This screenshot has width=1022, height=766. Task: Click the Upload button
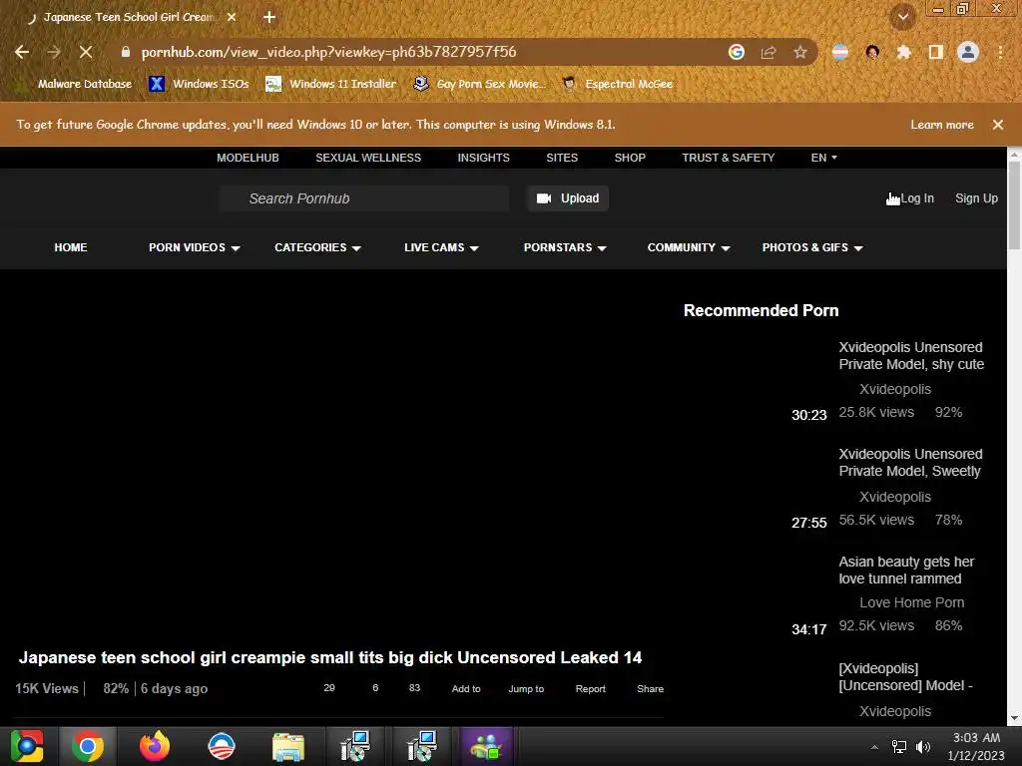click(x=568, y=198)
